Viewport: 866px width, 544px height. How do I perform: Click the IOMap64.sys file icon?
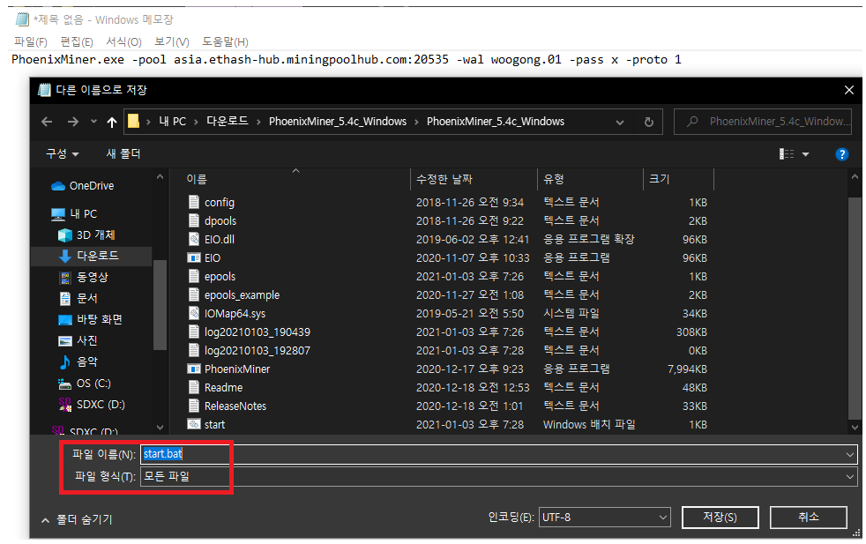click(194, 313)
